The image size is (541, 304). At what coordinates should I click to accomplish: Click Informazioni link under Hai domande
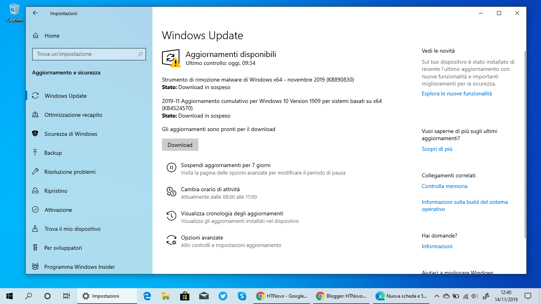[437, 247]
